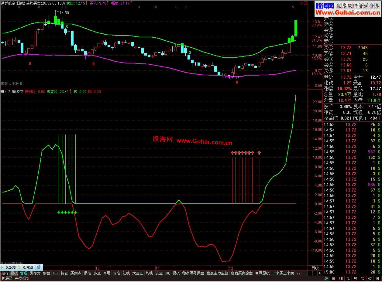Click the 14:55 trade with volume 567
This screenshot has width=382, height=282.
(x=352, y=152)
